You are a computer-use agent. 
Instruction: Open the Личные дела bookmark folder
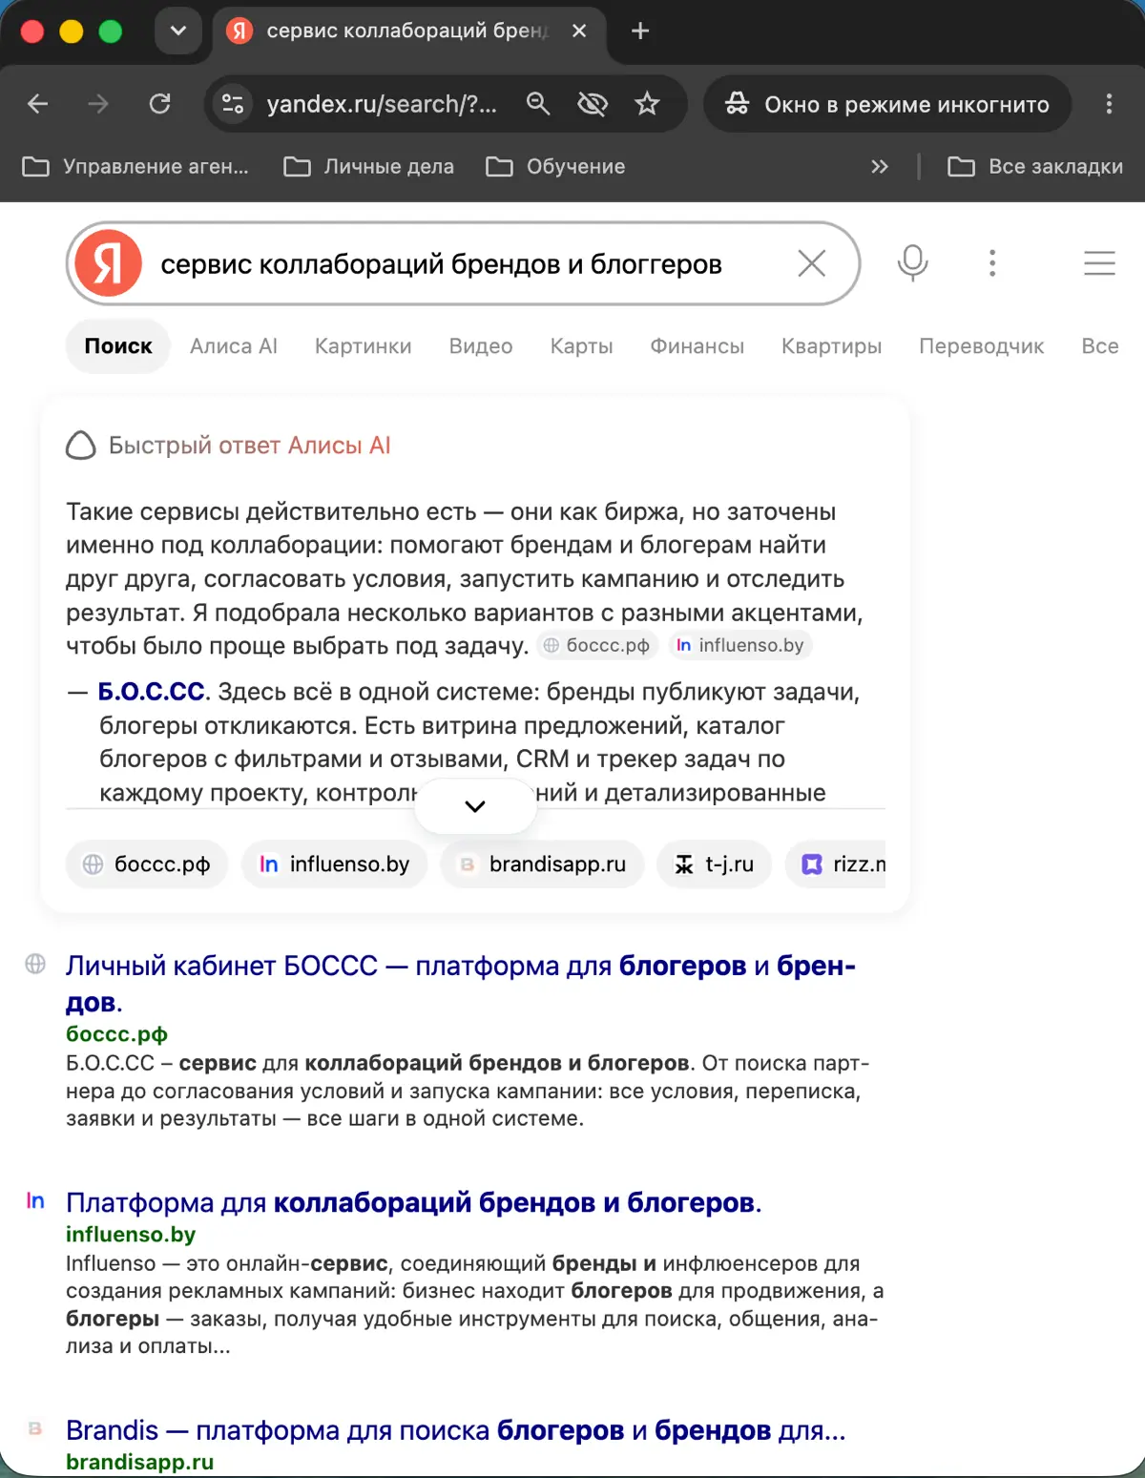click(369, 167)
